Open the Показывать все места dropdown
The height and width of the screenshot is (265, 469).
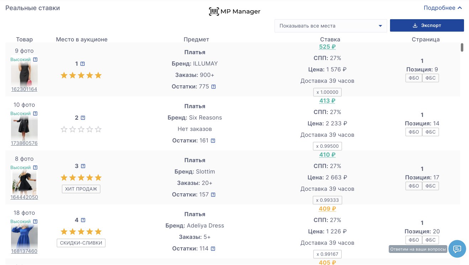(x=331, y=26)
